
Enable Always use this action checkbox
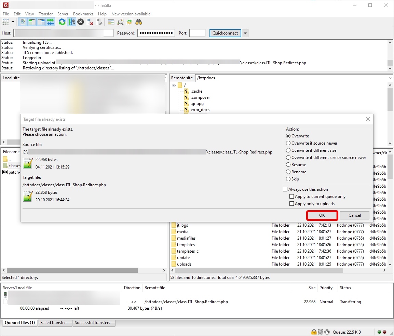pos(285,189)
